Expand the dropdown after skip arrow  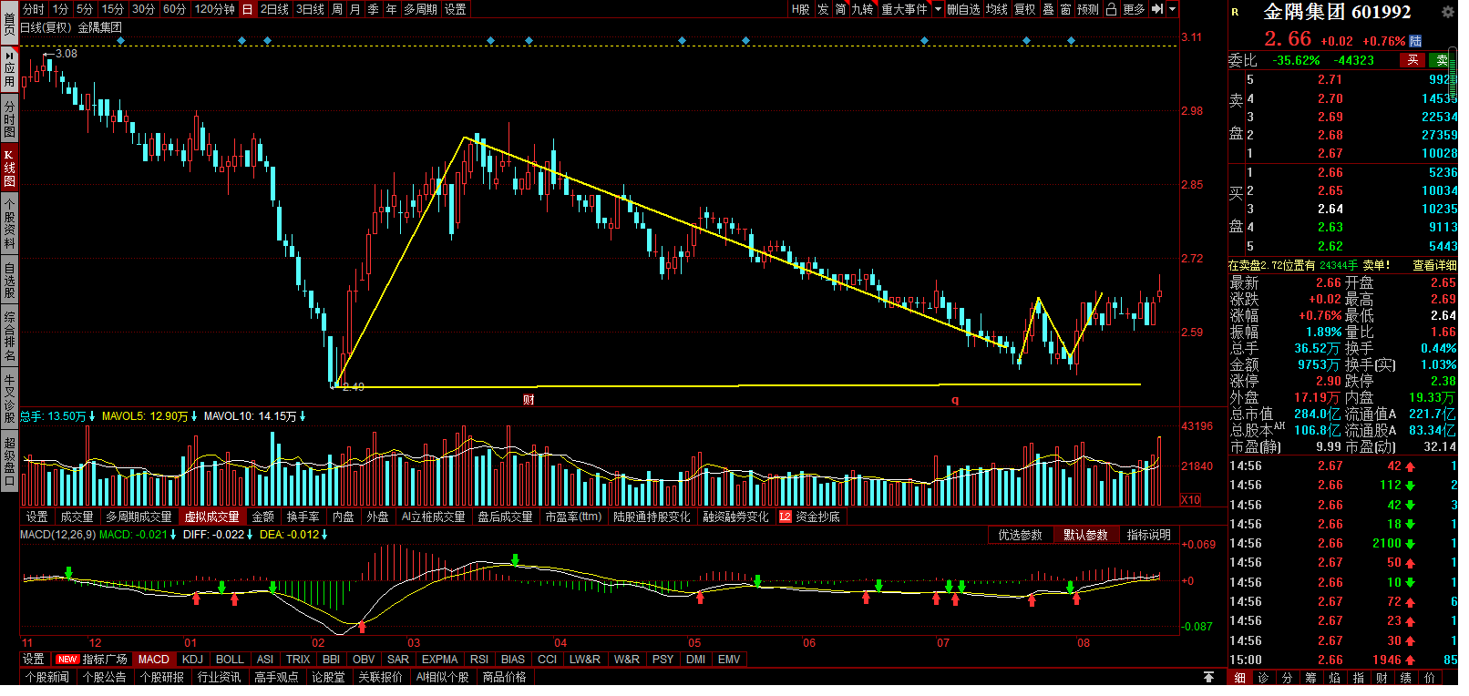1173,9
